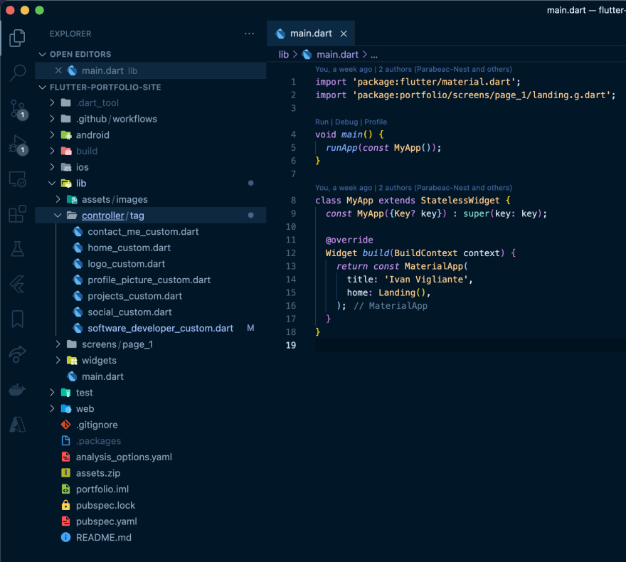The width and height of the screenshot is (626, 562).
Task: Open README.md file
Action: [x=103, y=538]
